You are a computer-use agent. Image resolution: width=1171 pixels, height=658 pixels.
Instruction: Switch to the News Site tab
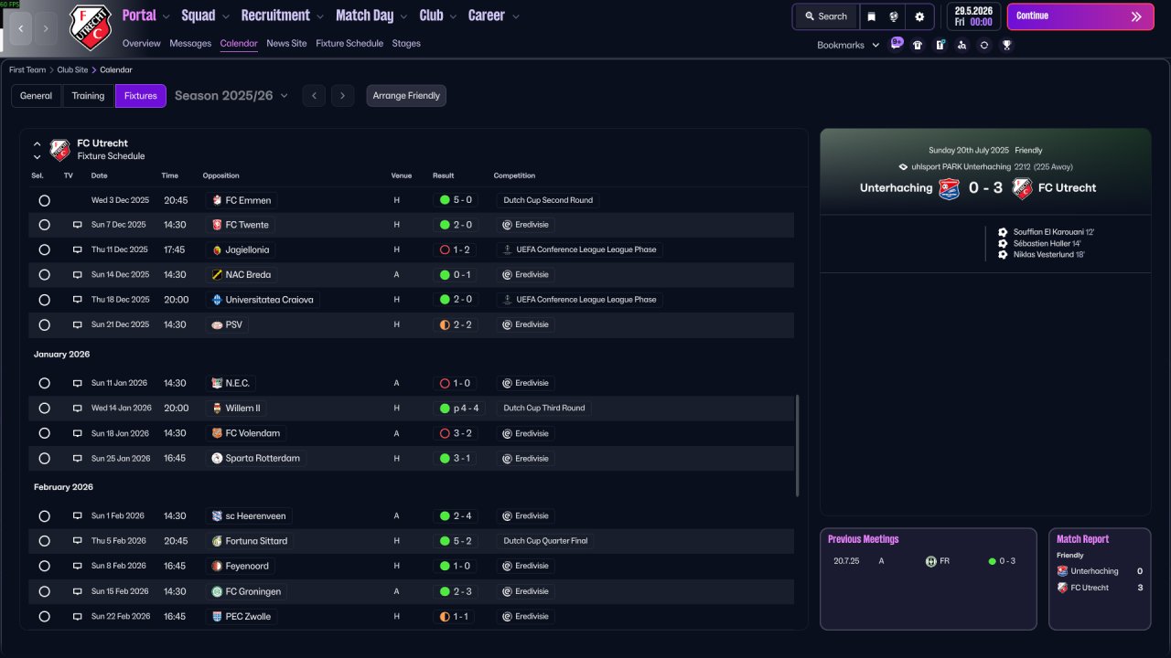[286, 43]
